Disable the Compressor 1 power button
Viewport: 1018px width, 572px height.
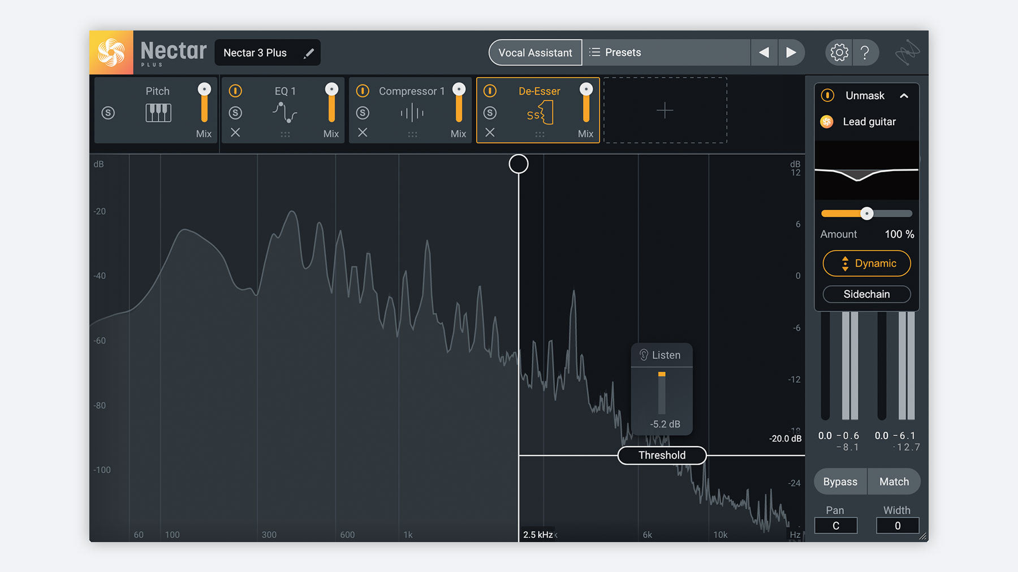pos(363,91)
